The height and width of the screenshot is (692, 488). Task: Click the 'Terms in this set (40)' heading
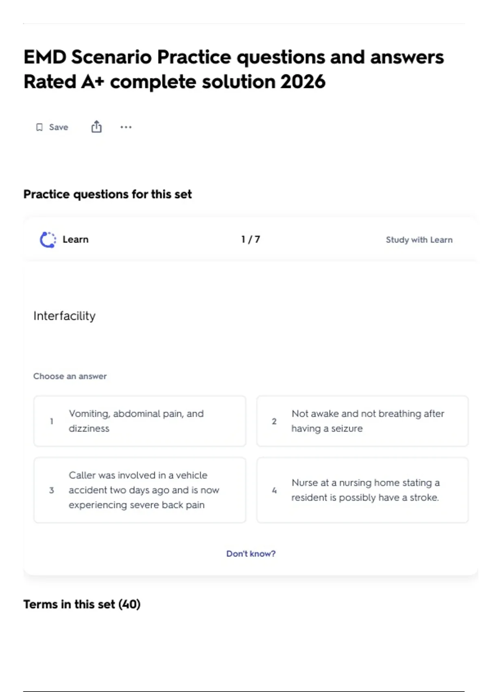tap(82, 604)
